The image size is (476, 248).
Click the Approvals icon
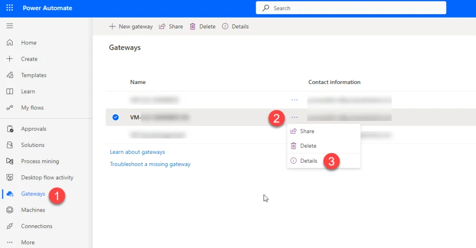10,129
